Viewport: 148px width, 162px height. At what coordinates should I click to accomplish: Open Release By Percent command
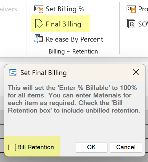point(69,39)
